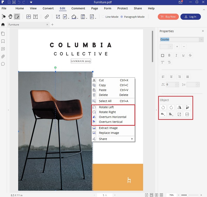The width and height of the screenshot is (207, 197).
Task: Switch to the Convert tab
Action: [48, 8]
